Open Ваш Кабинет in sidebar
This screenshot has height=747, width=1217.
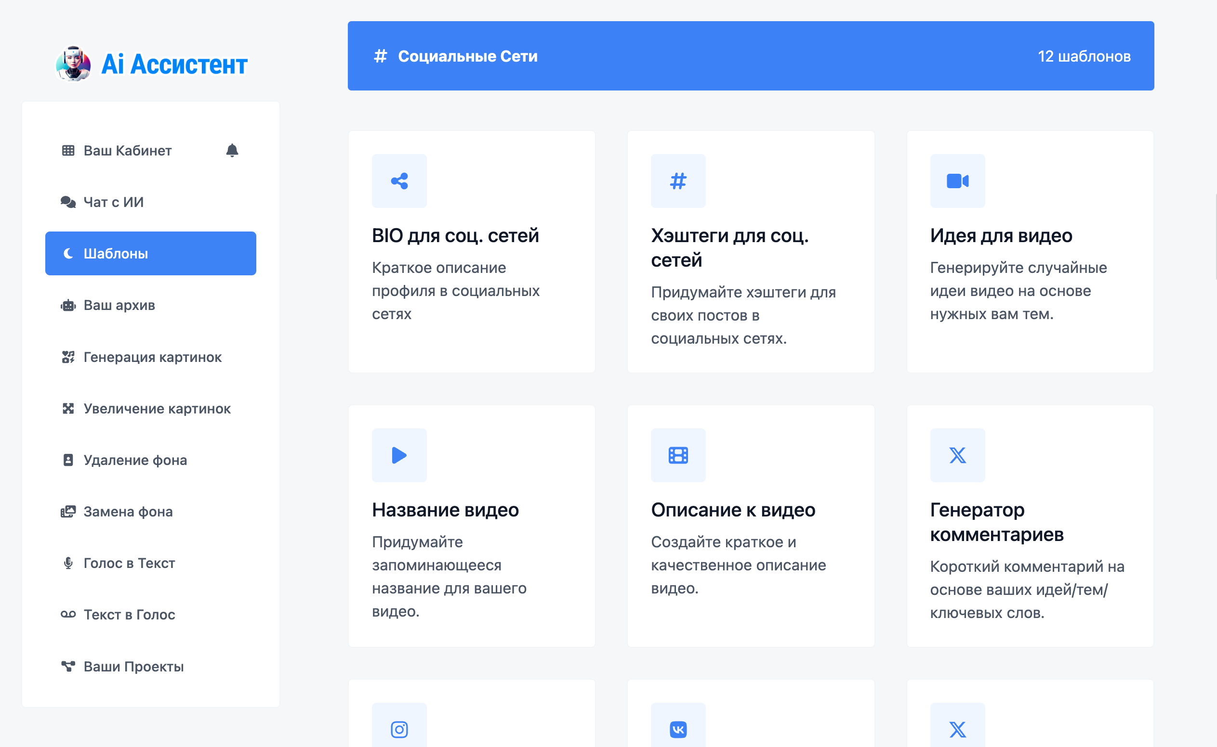(x=127, y=151)
